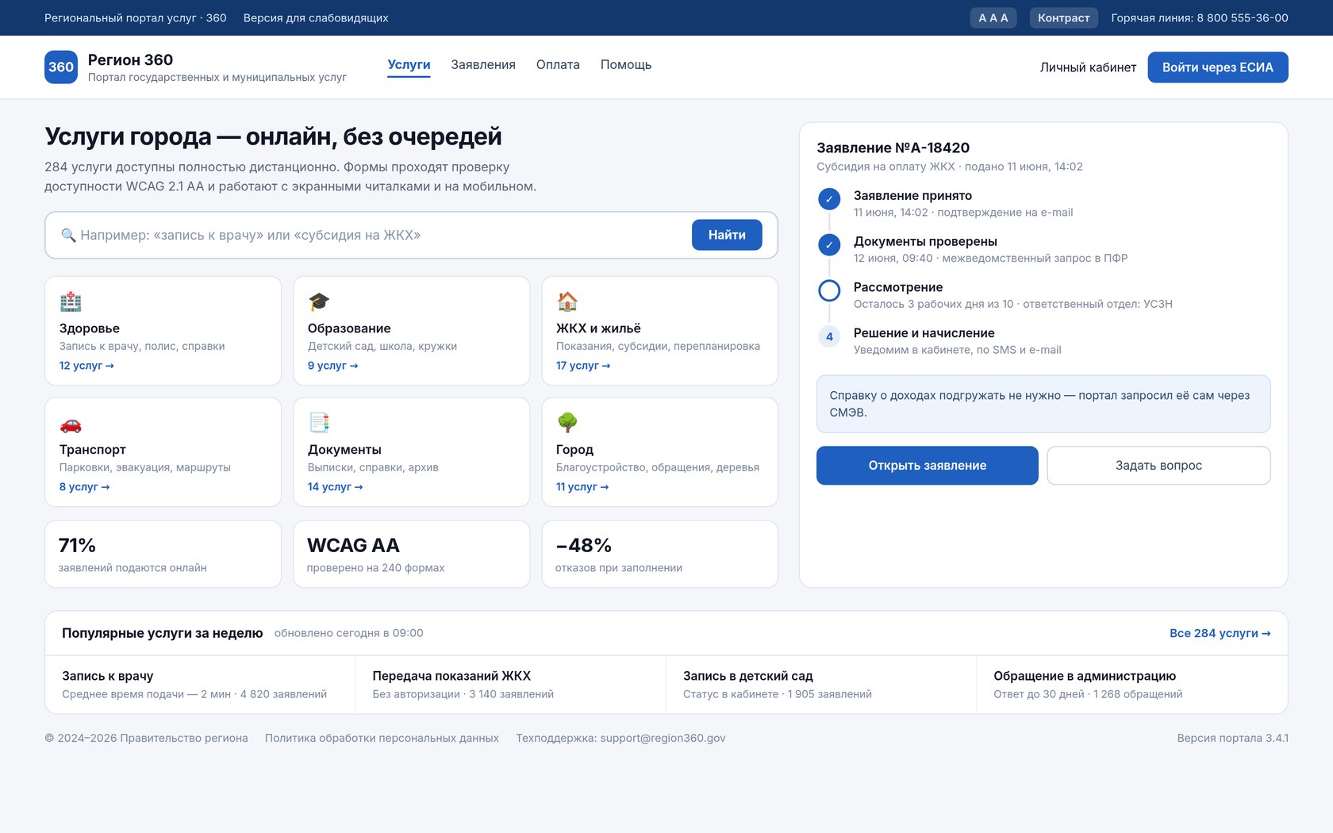Select Запись в детский сад service
1333x833 pixels.
coord(821,685)
